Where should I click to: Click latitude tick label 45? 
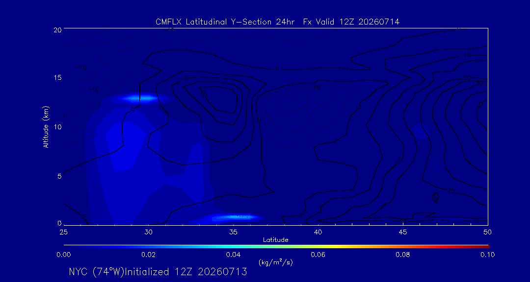click(x=403, y=233)
